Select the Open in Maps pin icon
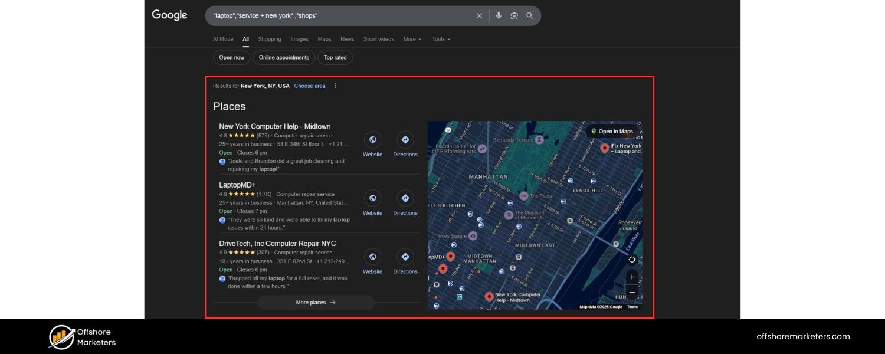 coord(593,131)
